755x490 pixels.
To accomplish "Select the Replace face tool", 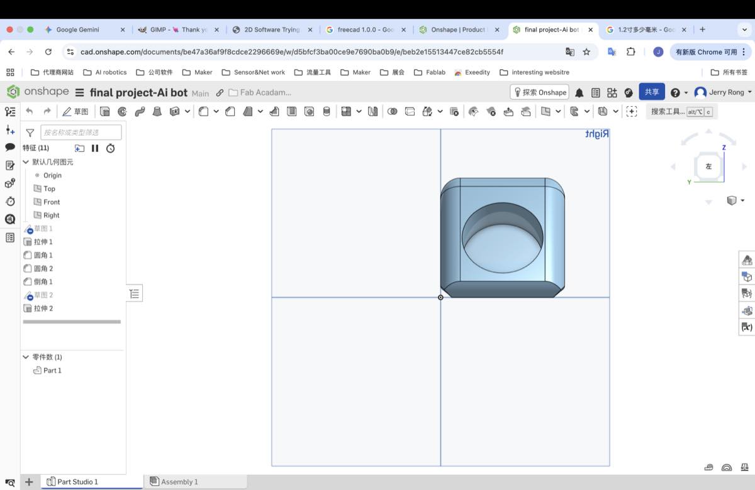I will point(525,111).
